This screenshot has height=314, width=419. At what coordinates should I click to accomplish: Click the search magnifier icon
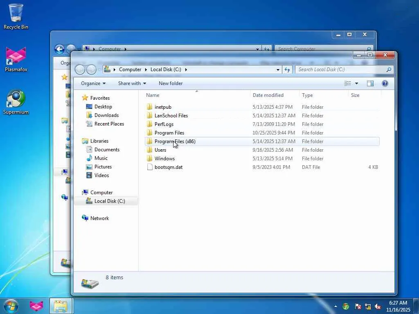[389, 70]
